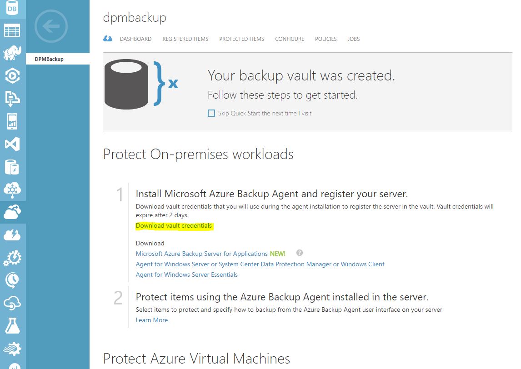521x369 pixels.
Task: Open Storage table-grid sidebar icon
Action: [x=12, y=30]
